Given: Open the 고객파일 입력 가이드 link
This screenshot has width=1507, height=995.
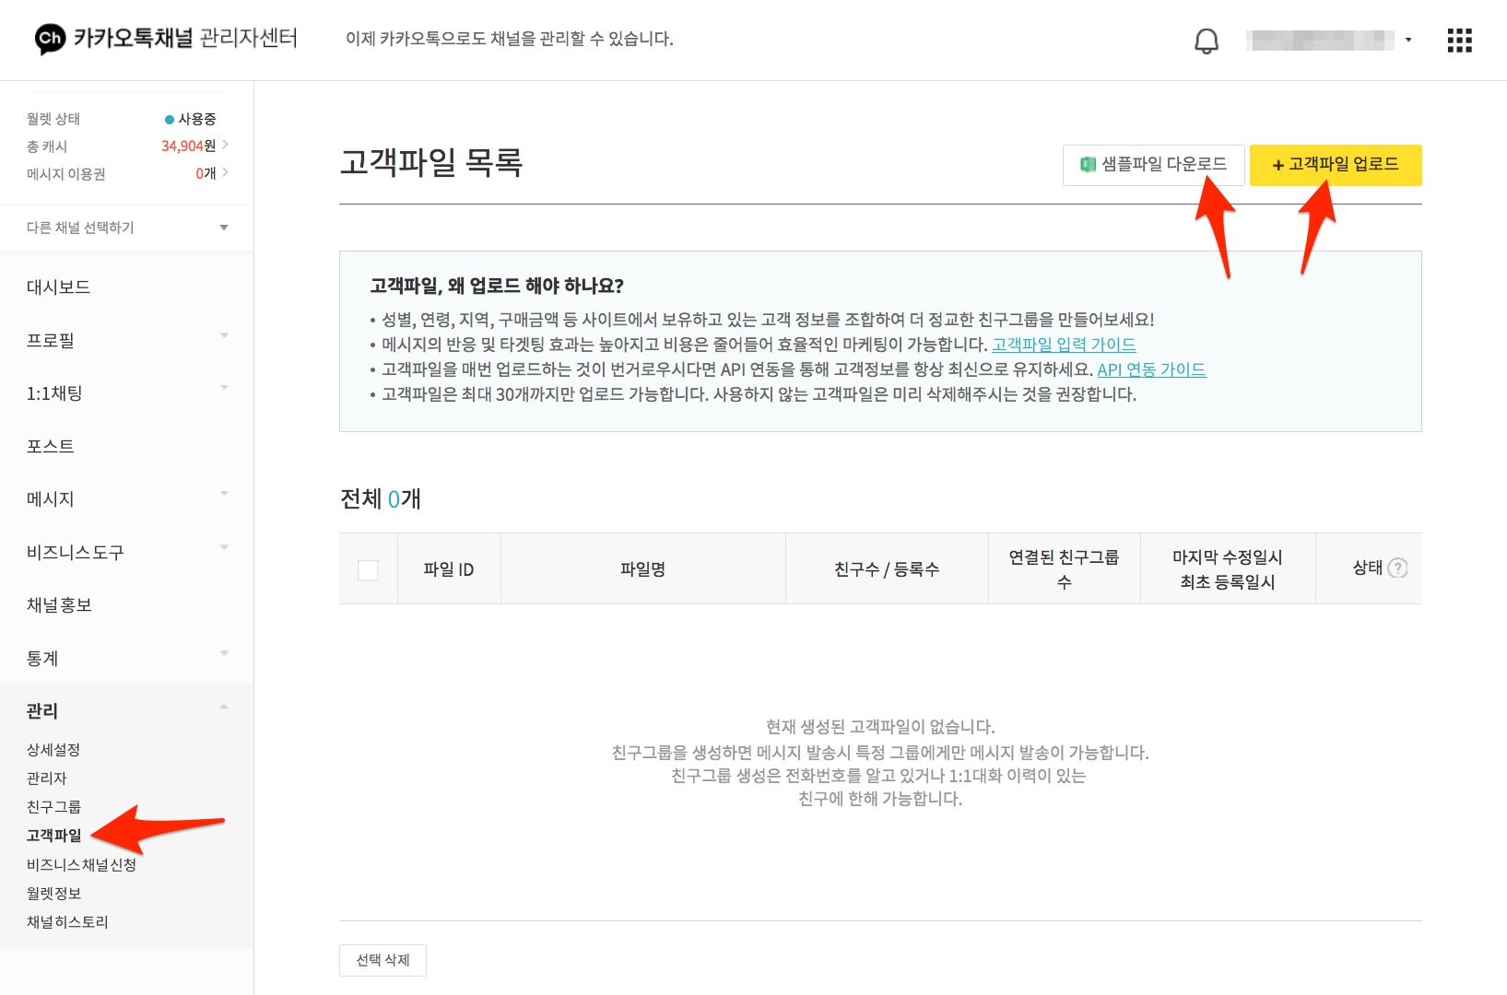Looking at the screenshot, I should [x=1064, y=345].
